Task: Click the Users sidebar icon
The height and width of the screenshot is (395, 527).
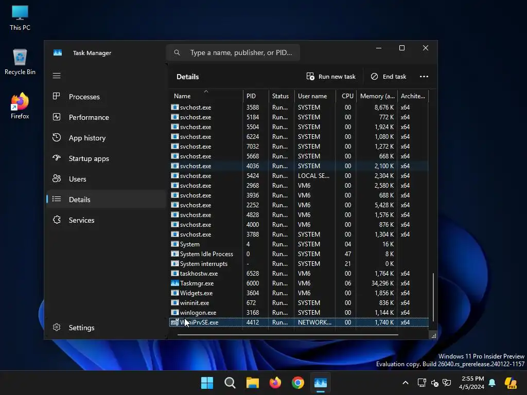Action: [57, 178]
